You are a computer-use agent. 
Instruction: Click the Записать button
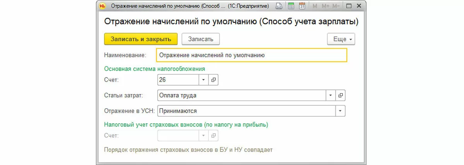coord(200,39)
